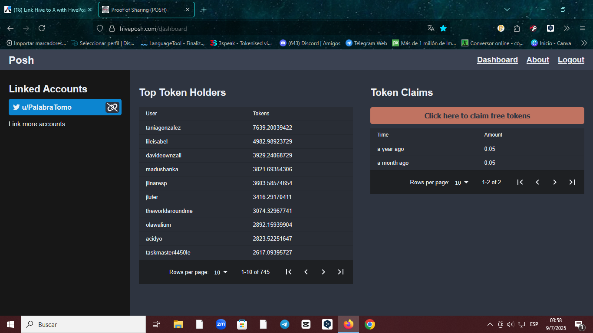Image resolution: width=593 pixels, height=333 pixels.
Task: Open the browser extensions puzzle icon
Action: coord(517,28)
